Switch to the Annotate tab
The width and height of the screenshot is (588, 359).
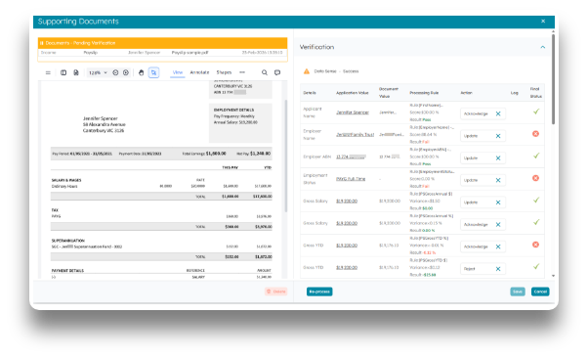(x=199, y=72)
